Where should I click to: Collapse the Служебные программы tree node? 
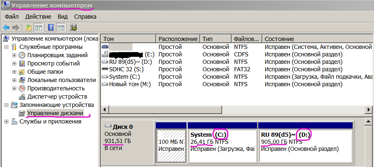pyautogui.click(x=6, y=47)
